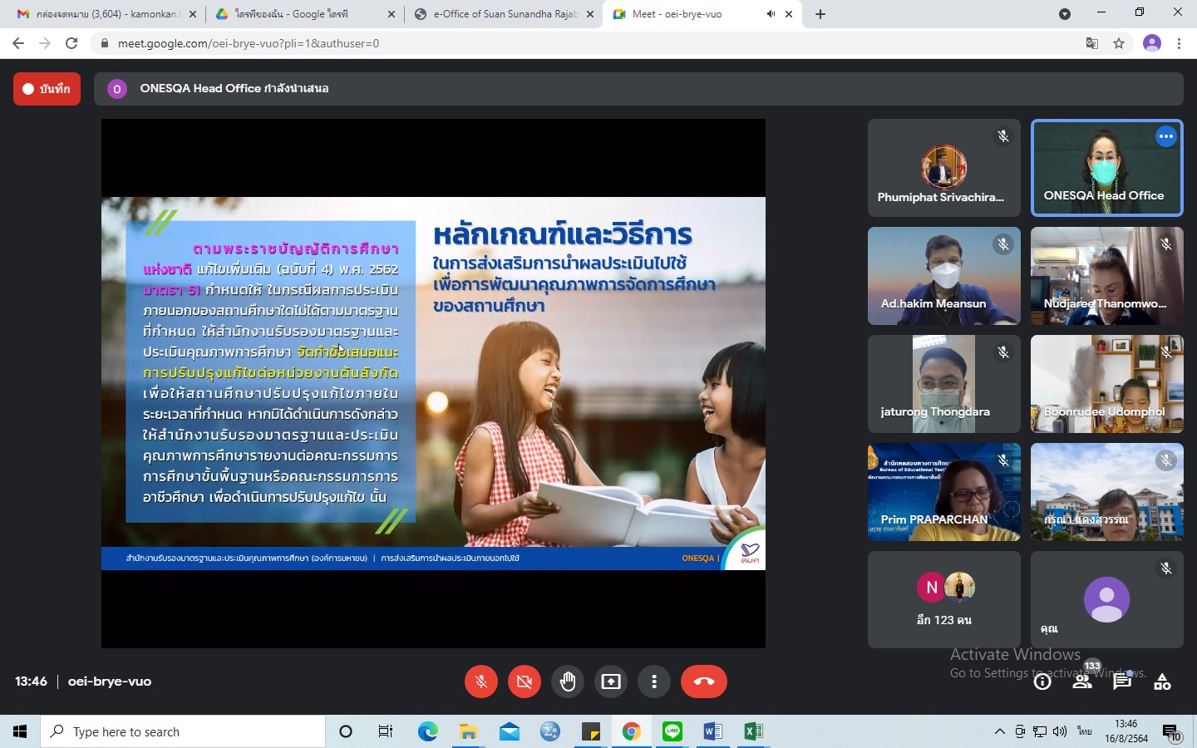This screenshot has width=1197, height=748.
Task: Click the red recording indicator button
Action: pos(47,89)
